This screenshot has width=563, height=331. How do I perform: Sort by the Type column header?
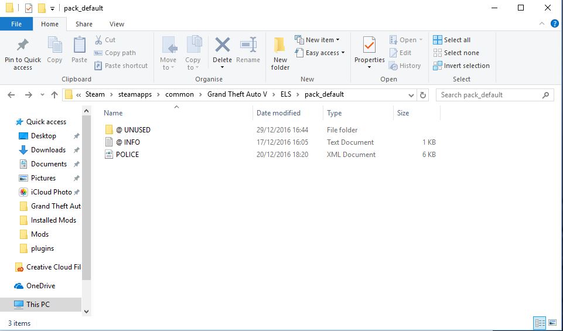335,112
